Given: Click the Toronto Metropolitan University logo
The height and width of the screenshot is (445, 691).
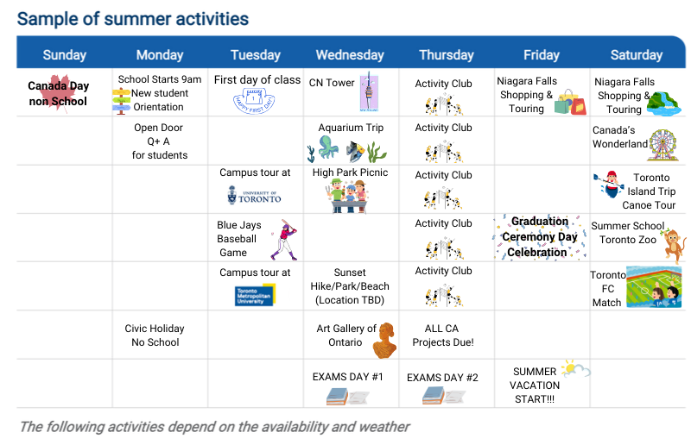Looking at the screenshot, I should coord(255,295).
